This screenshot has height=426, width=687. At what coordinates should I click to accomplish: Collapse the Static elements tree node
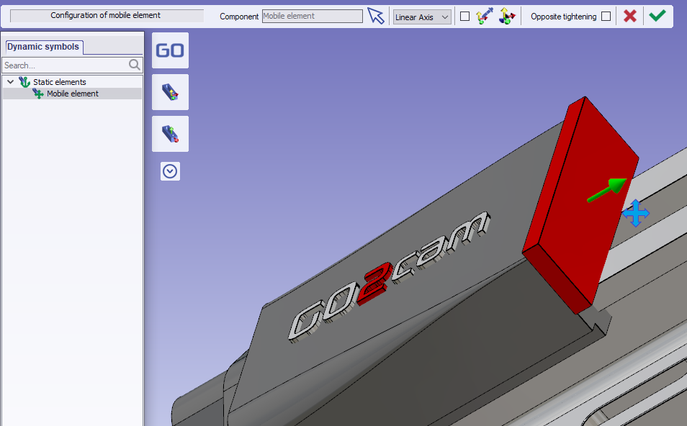[10, 82]
